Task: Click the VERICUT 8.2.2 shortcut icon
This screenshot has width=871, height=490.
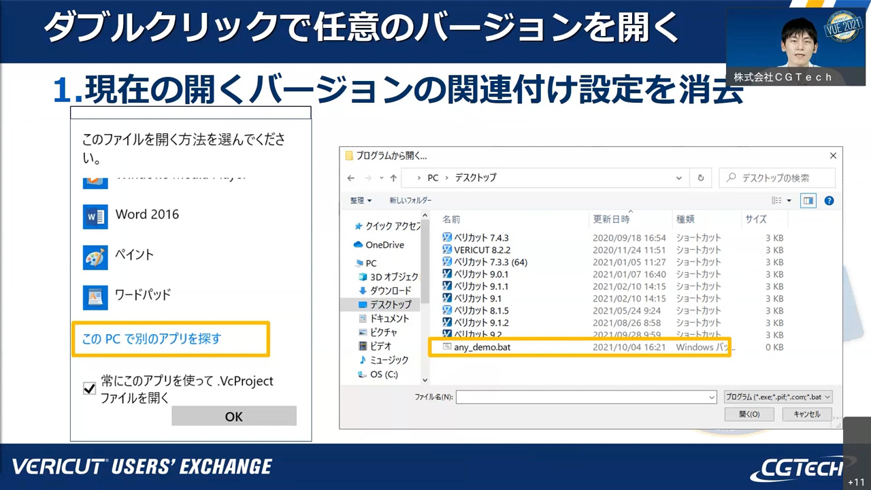Action: coord(447,250)
